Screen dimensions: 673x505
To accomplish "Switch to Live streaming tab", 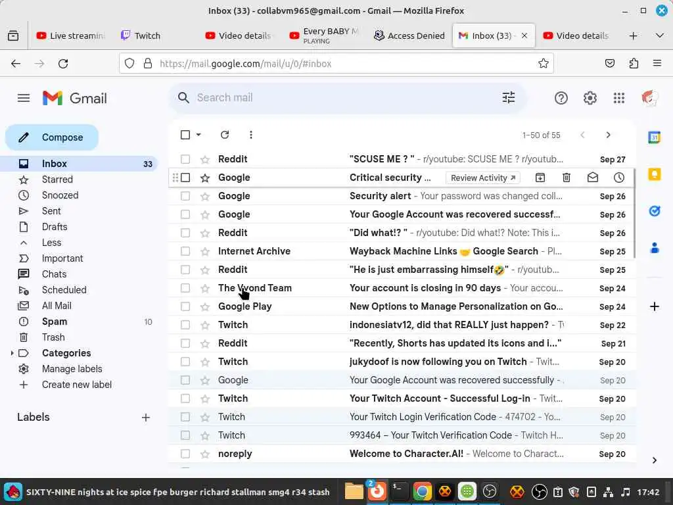I will point(70,36).
